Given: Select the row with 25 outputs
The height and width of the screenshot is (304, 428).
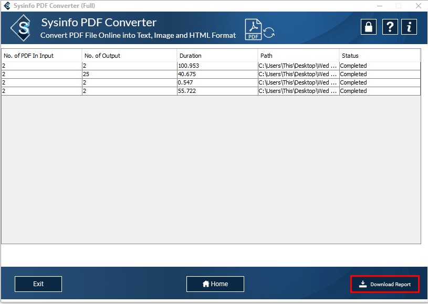Looking at the screenshot, I should pos(129,74).
